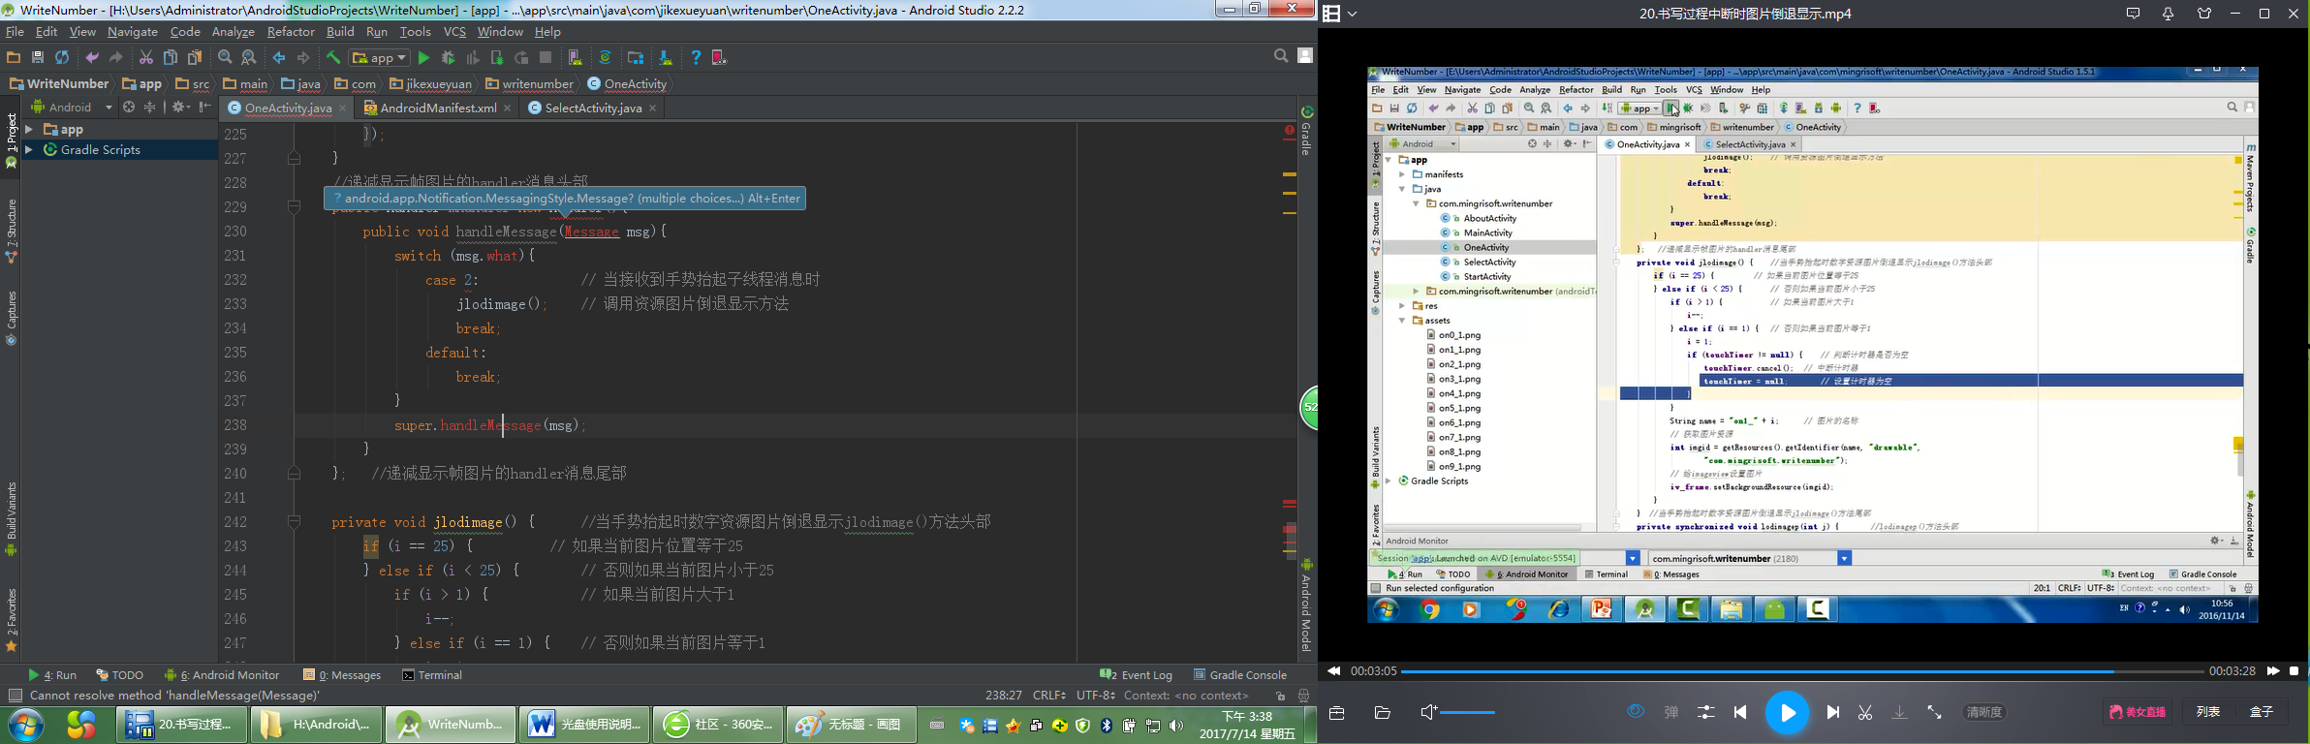
Task: Open the Android Device Monitor icon
Action: pos(719,58)
